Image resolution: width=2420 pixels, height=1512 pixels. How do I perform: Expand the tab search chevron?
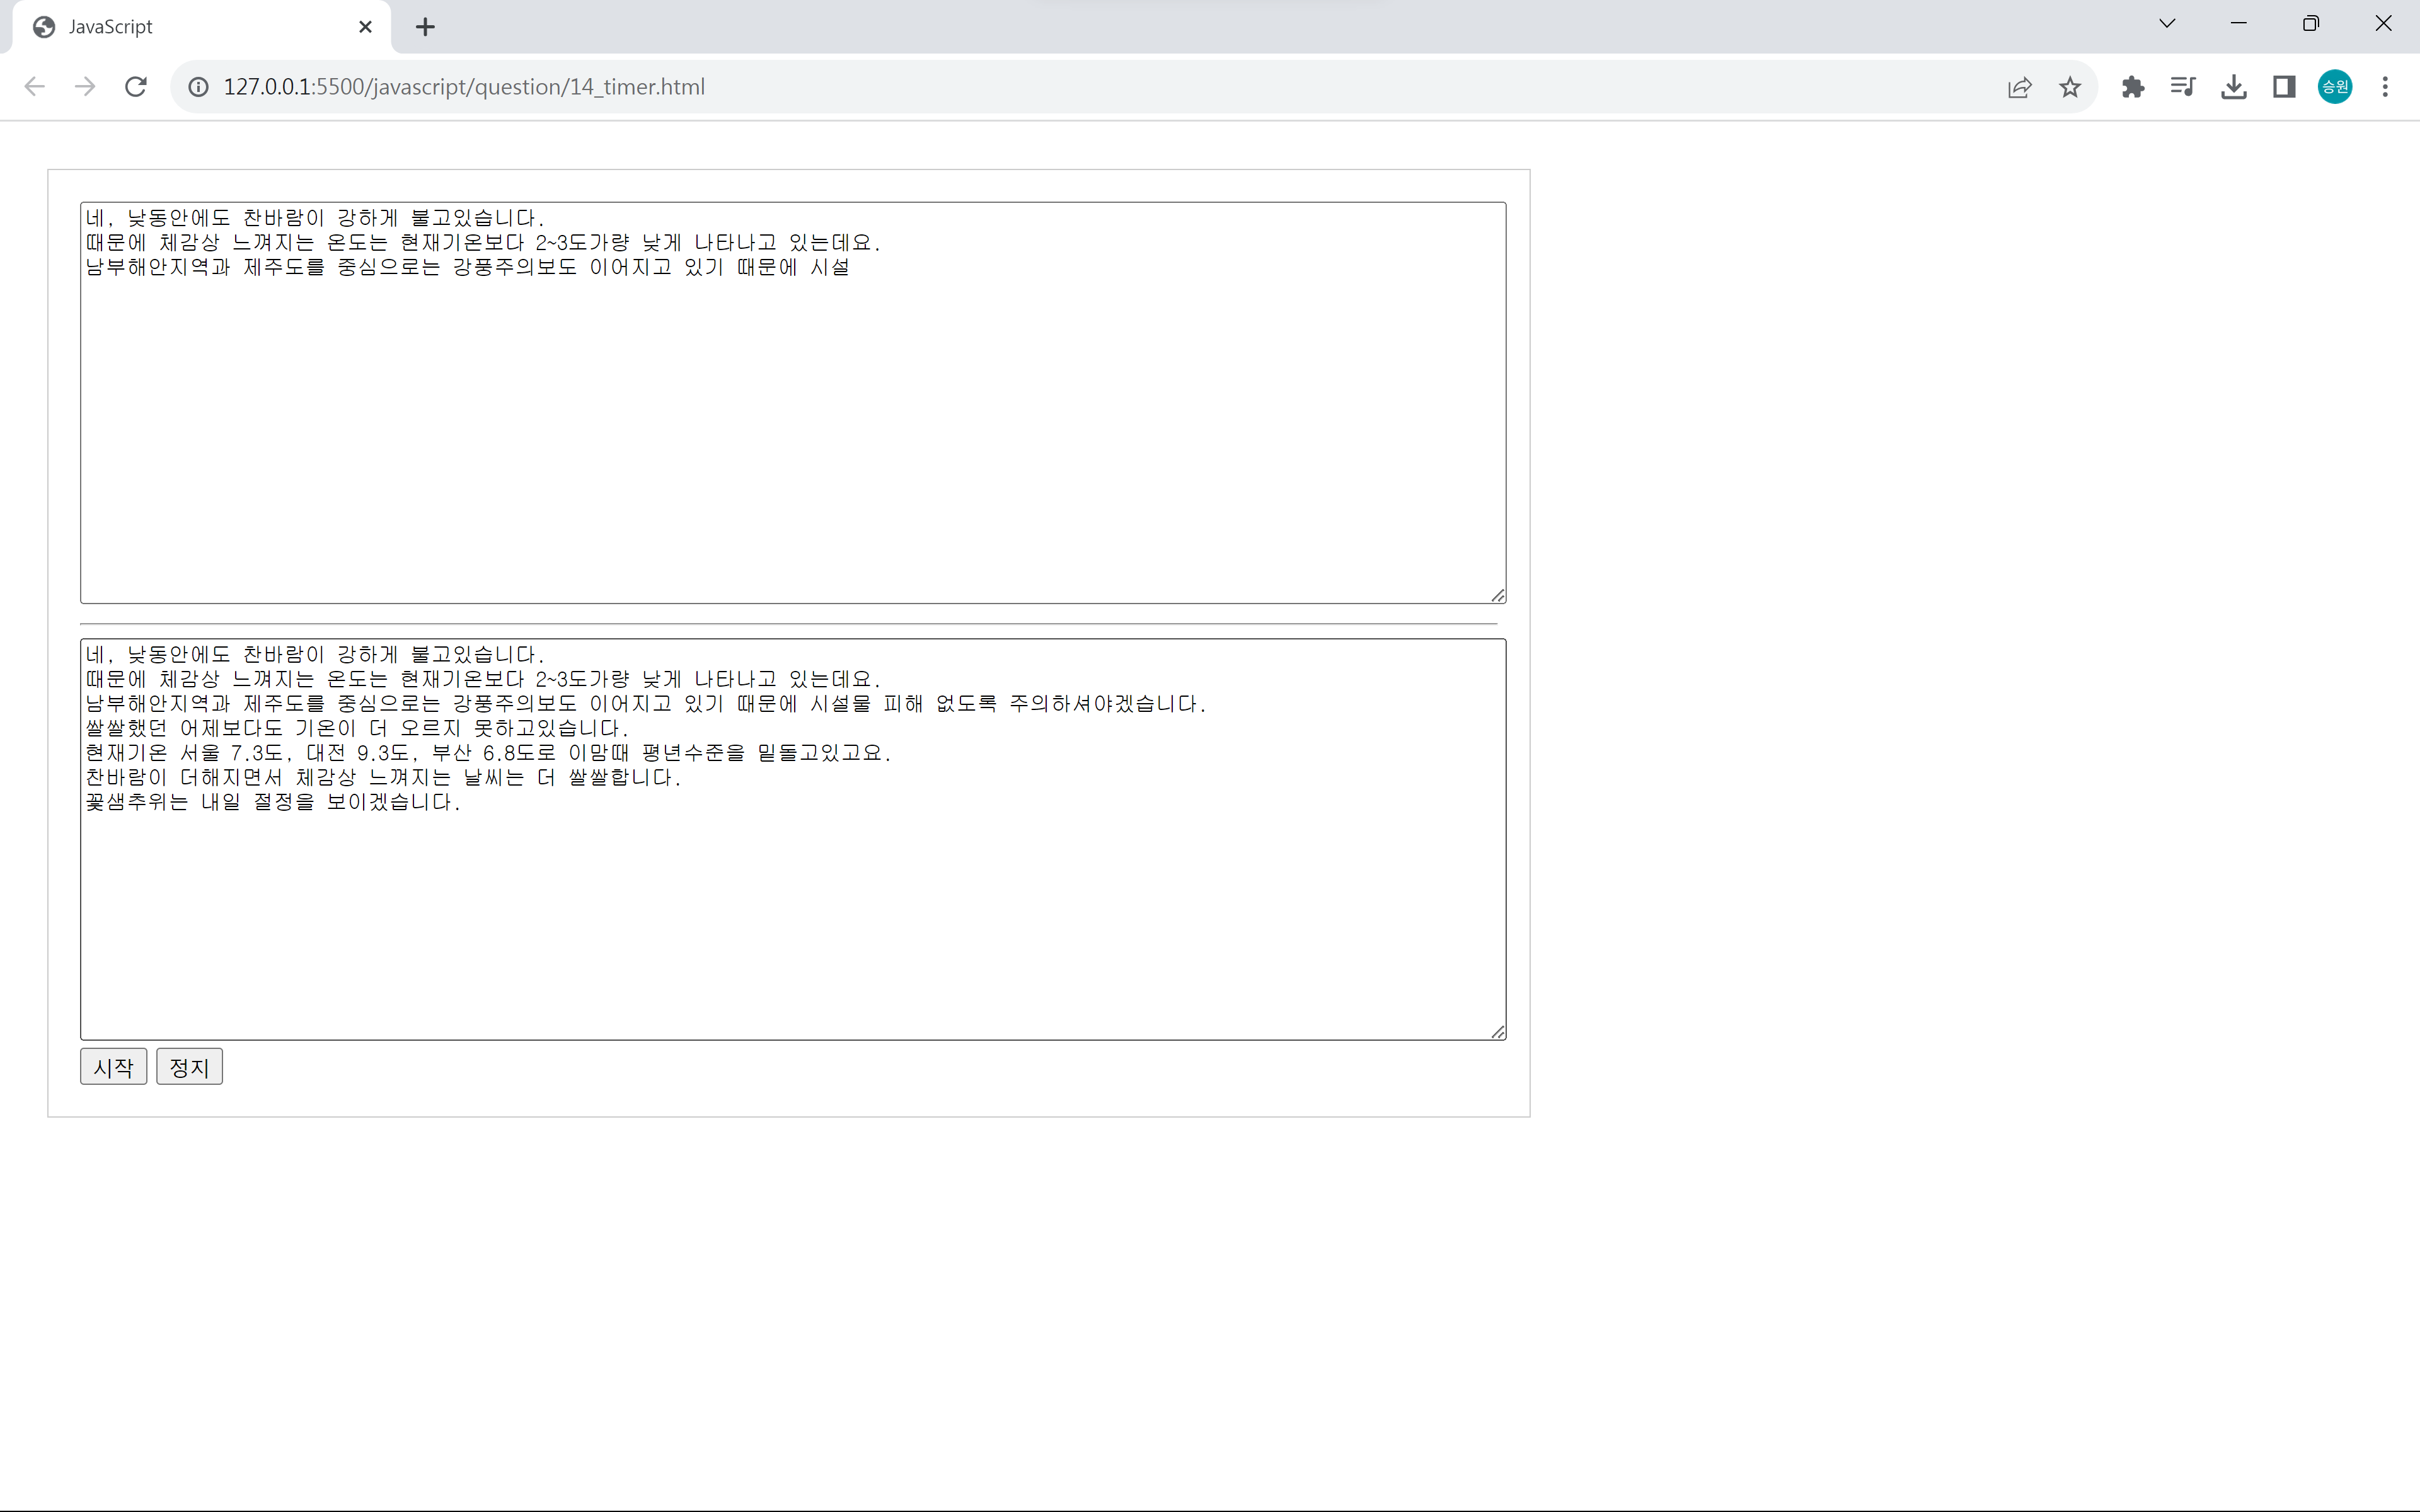(x=2167, y=24)
